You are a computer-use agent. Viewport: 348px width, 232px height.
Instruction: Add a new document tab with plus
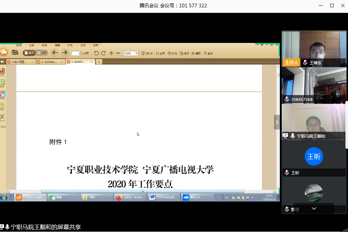tap(99, 62)
